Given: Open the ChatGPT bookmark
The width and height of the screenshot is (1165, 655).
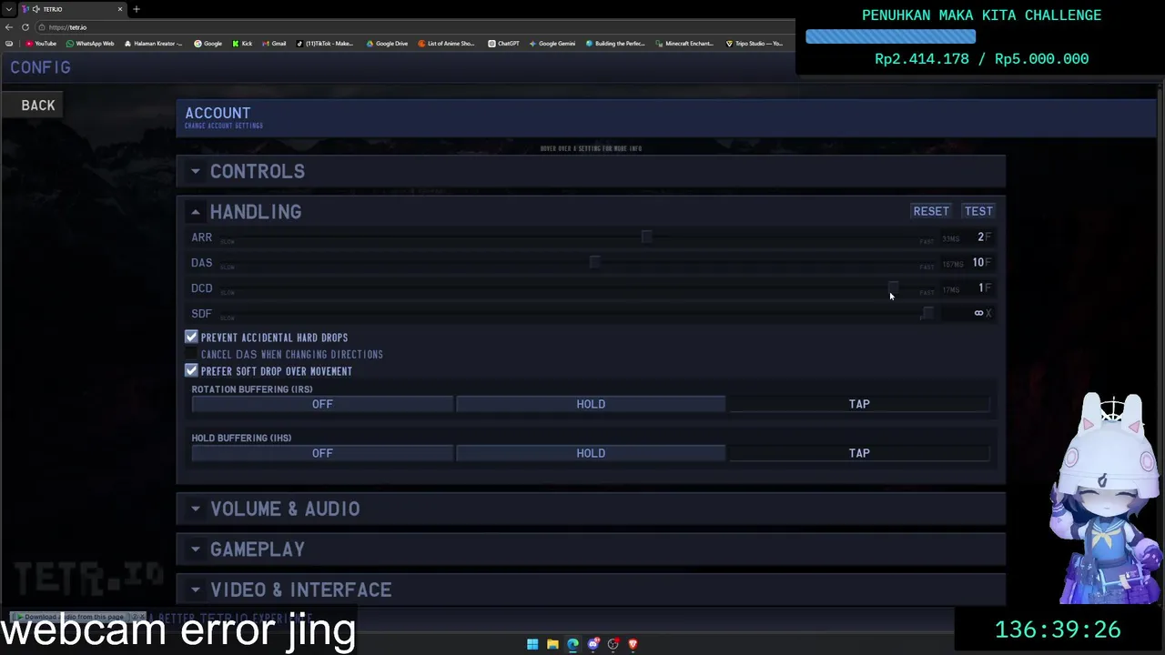Looking at the screenshot, I should pos(503,44).
